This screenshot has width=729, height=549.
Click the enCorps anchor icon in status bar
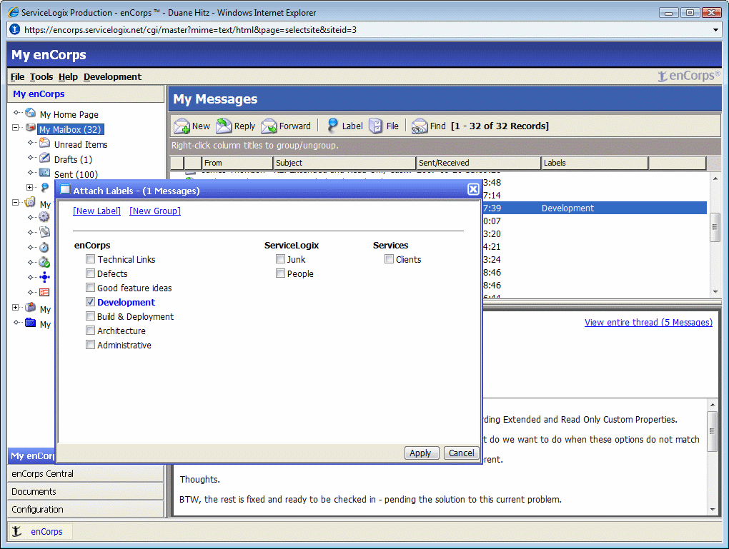pyautogui.click(x=16, y=531)
